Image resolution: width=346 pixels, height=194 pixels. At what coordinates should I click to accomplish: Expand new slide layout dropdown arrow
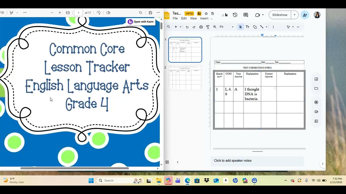tap(181, 27)
